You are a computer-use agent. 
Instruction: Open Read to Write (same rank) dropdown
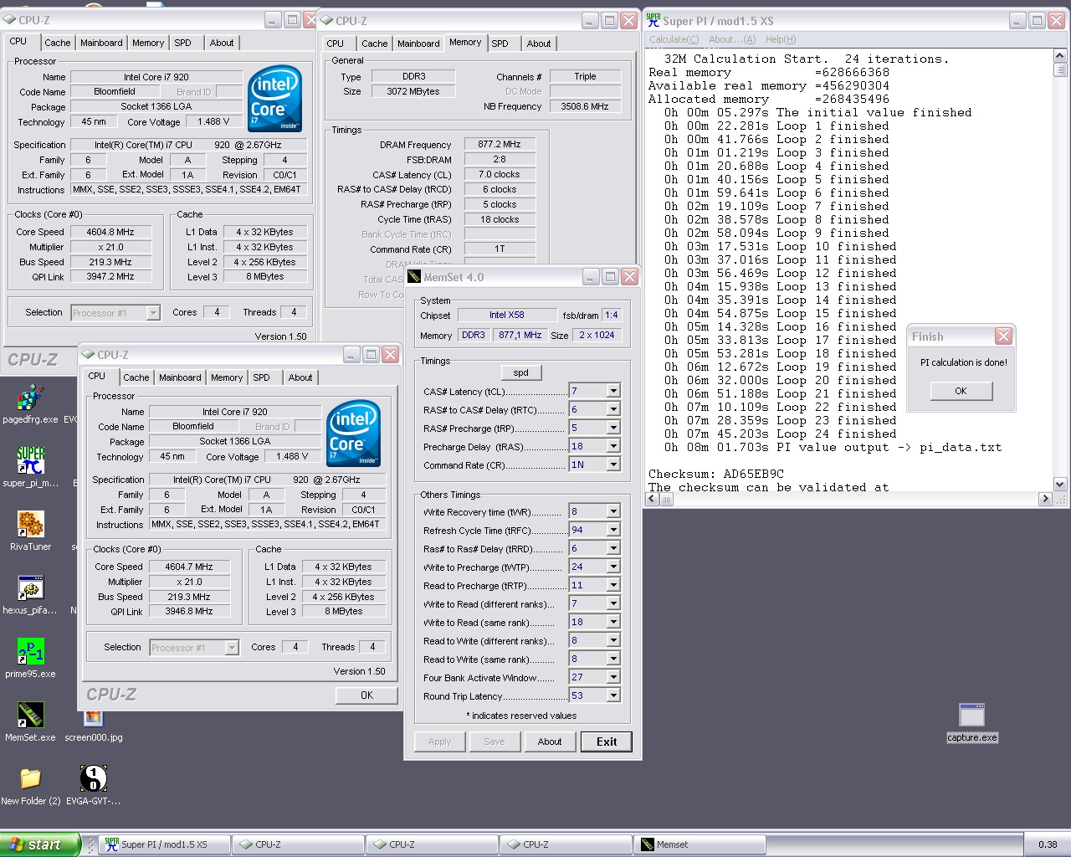613,659
